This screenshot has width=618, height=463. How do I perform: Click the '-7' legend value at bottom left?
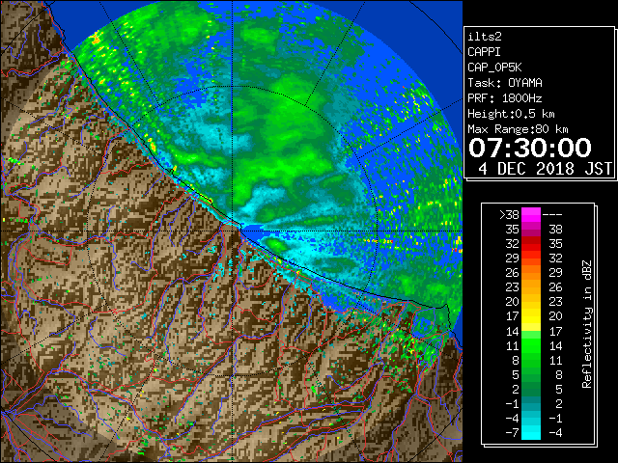[x=512, y=432]
